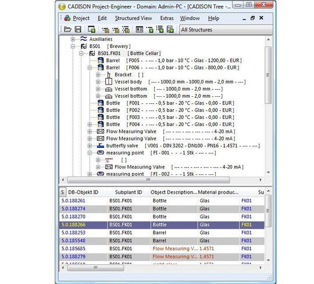The width and height of the screenshot is (314, 284).
Task: Click the icon of BS01.FK01 Bottle Cellar
Action: pos(92,53)
